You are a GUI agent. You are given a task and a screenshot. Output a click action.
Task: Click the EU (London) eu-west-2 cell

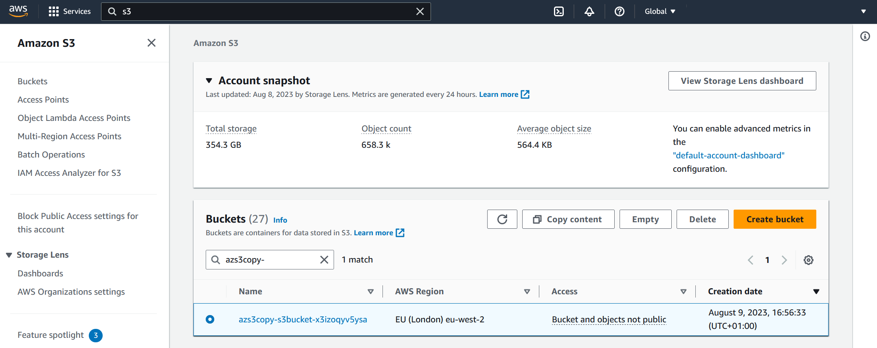(440, 320)
